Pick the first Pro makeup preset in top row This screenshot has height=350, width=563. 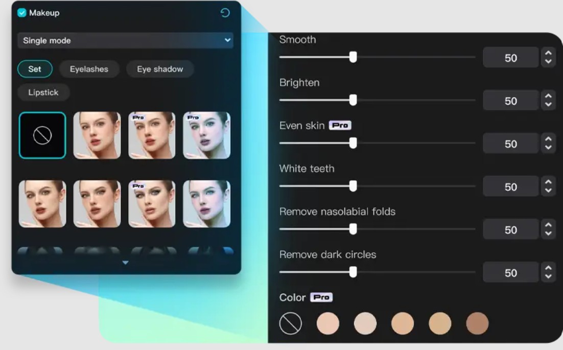point(152,135)
